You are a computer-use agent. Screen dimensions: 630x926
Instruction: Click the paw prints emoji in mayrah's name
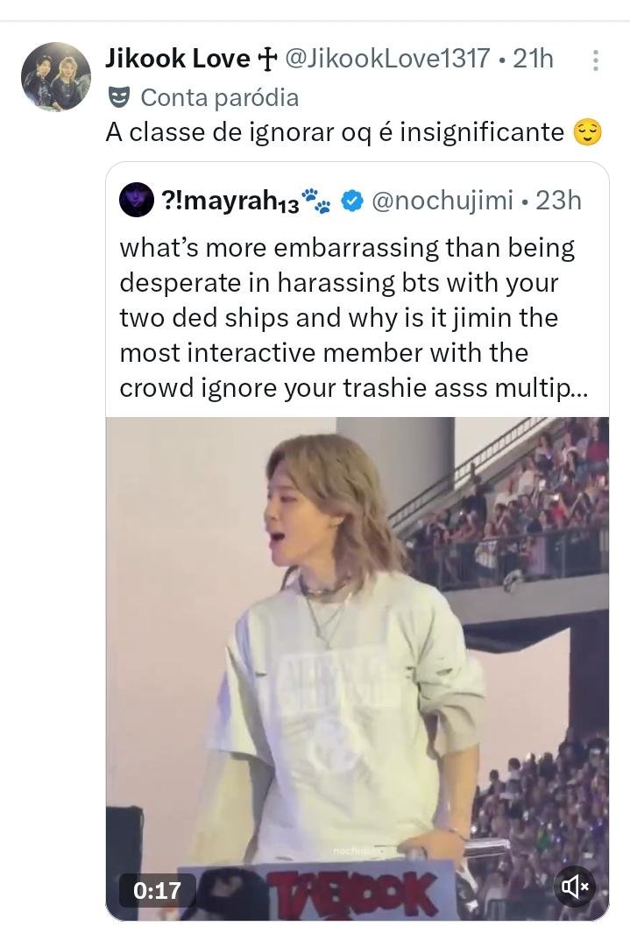[316, 200]
